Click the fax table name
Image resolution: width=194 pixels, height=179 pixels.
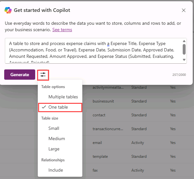[x=95, y=170]
